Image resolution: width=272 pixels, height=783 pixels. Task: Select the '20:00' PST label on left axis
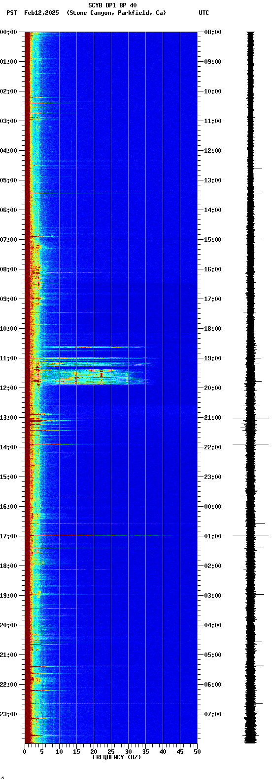[x=8, y=625]
